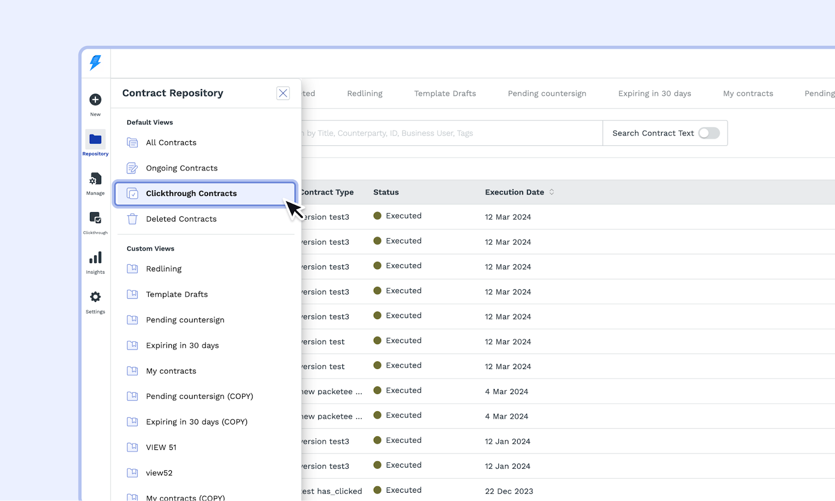Select All Contracts default view

[x=171, y=143]
